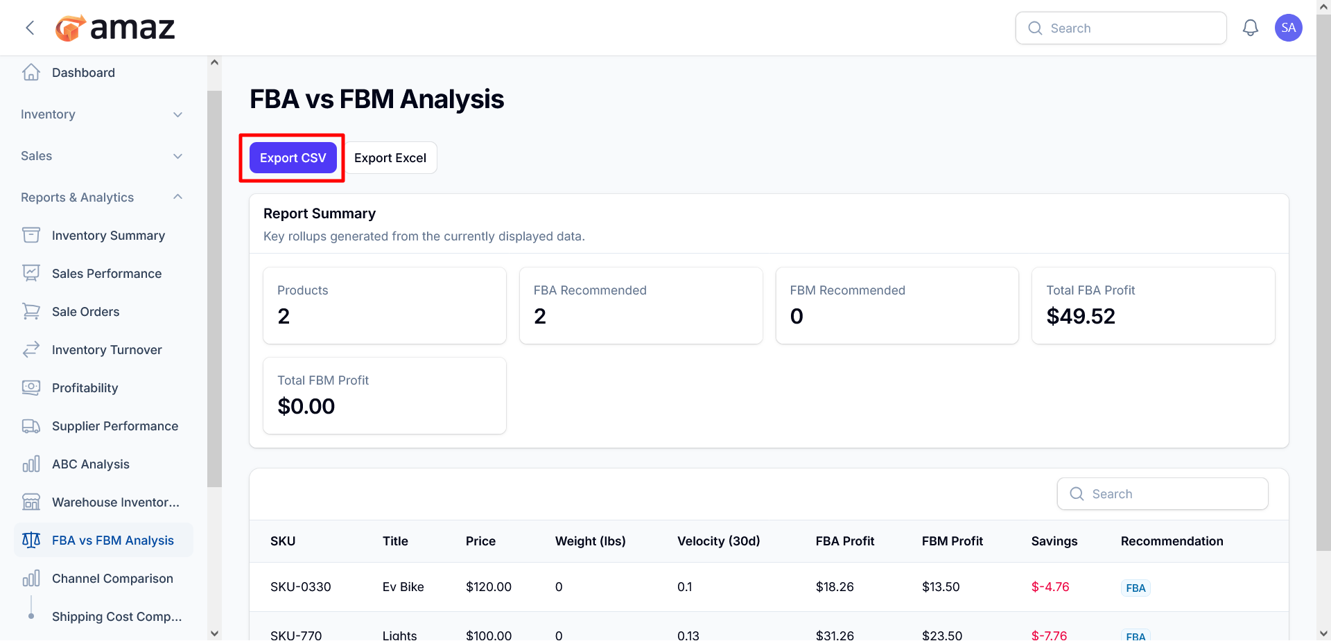
Task: Click the magnifier icon in the top search
Action: (x=1035, y=28)
